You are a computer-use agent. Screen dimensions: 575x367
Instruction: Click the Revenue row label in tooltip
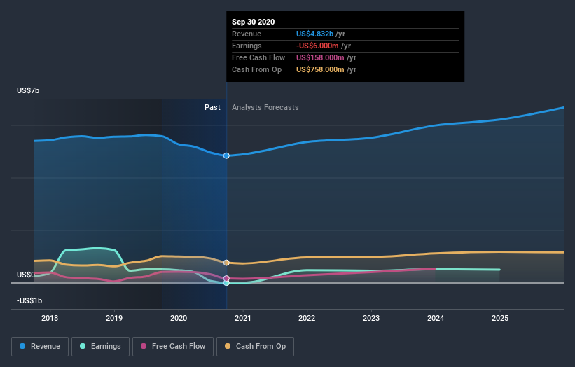point(247,34)
